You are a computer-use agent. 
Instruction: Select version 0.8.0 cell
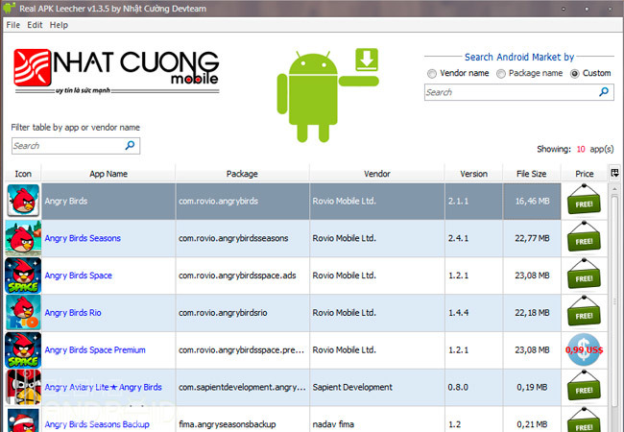click(x=473, y=387)
